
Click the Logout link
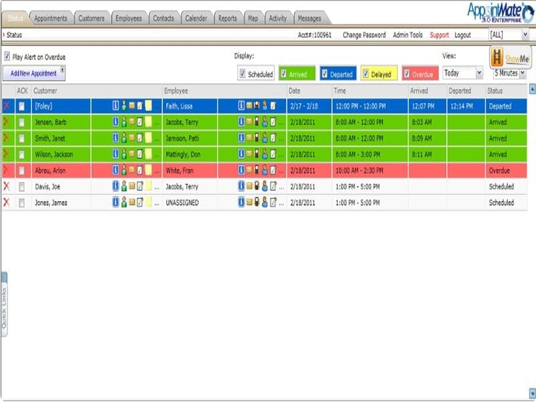pyautogui.click(x=462, y=35)
